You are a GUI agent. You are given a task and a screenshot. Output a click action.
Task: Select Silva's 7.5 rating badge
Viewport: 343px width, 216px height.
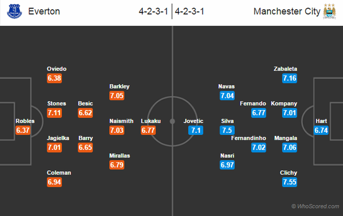tap(227, 130)
